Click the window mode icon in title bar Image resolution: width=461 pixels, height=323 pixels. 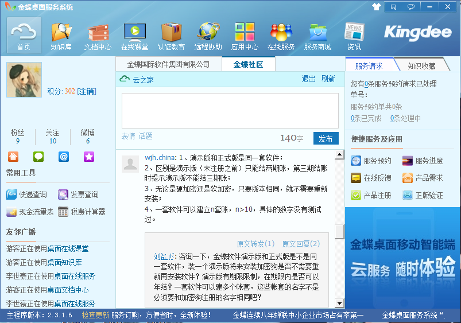[393, 6]
